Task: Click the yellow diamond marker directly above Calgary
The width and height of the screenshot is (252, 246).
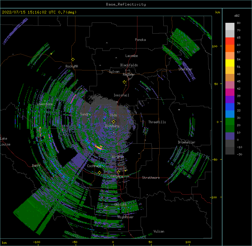Action: point(118,172)
